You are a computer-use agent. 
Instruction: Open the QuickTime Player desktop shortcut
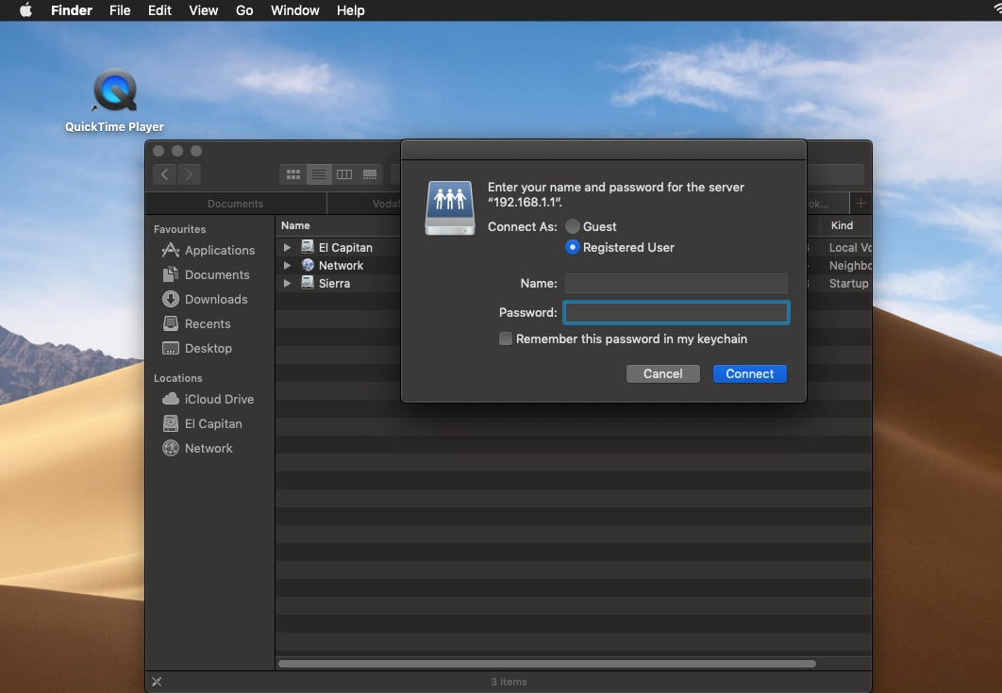[114, 92]
